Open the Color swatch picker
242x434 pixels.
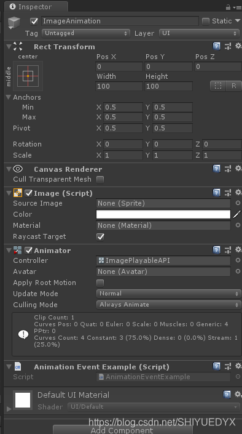coord(163,214)
